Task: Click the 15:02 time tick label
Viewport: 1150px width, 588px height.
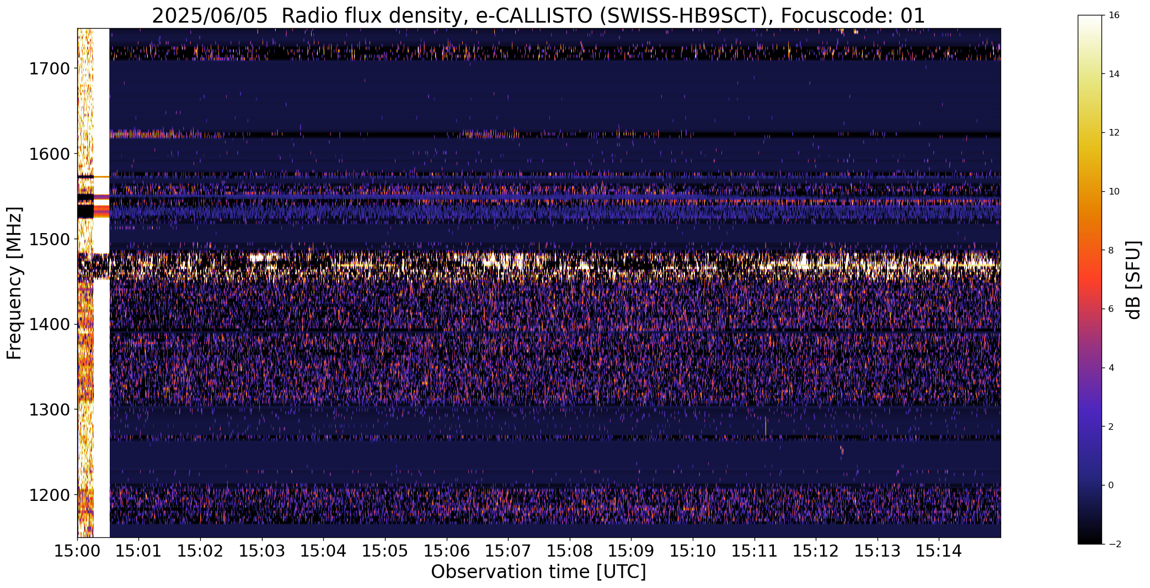Action: coord(200,551)
